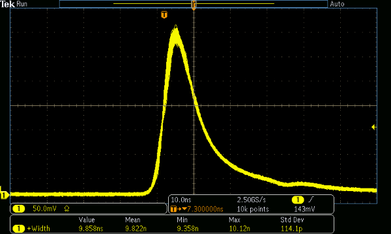
Task: Click the yellow trigger level arrow at right edge
Action: point(374,127)
